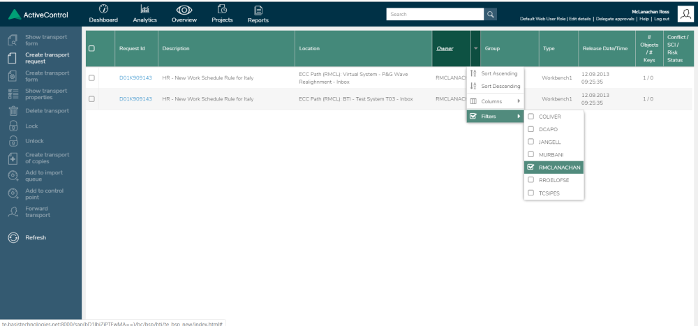
Task: Click the search magnifier button
Action: click(x=490, y=14)
